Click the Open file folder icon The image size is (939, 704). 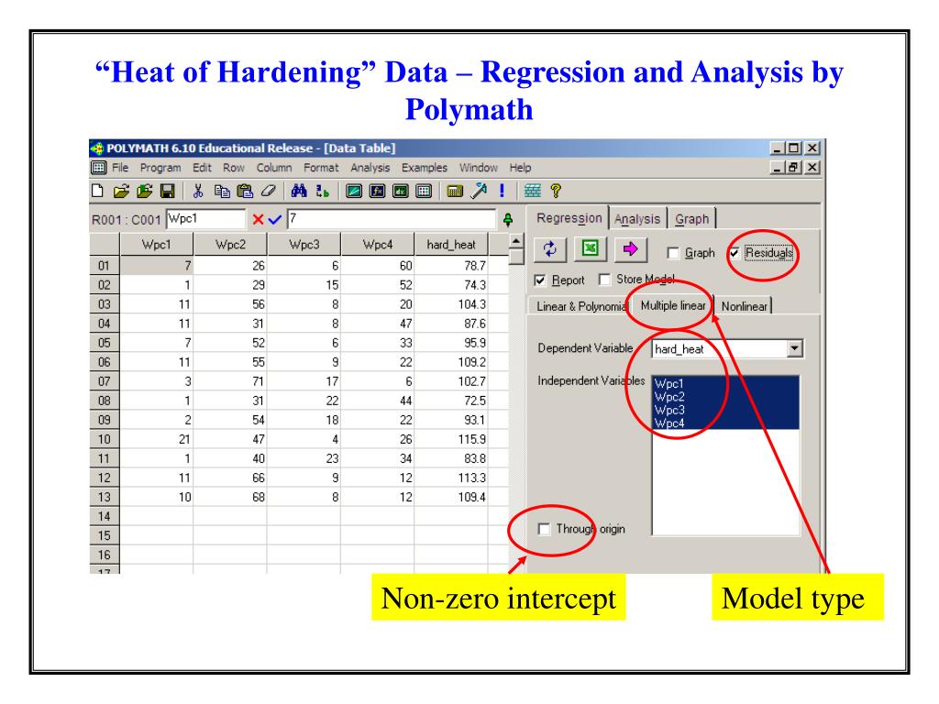tap(121, 191)
